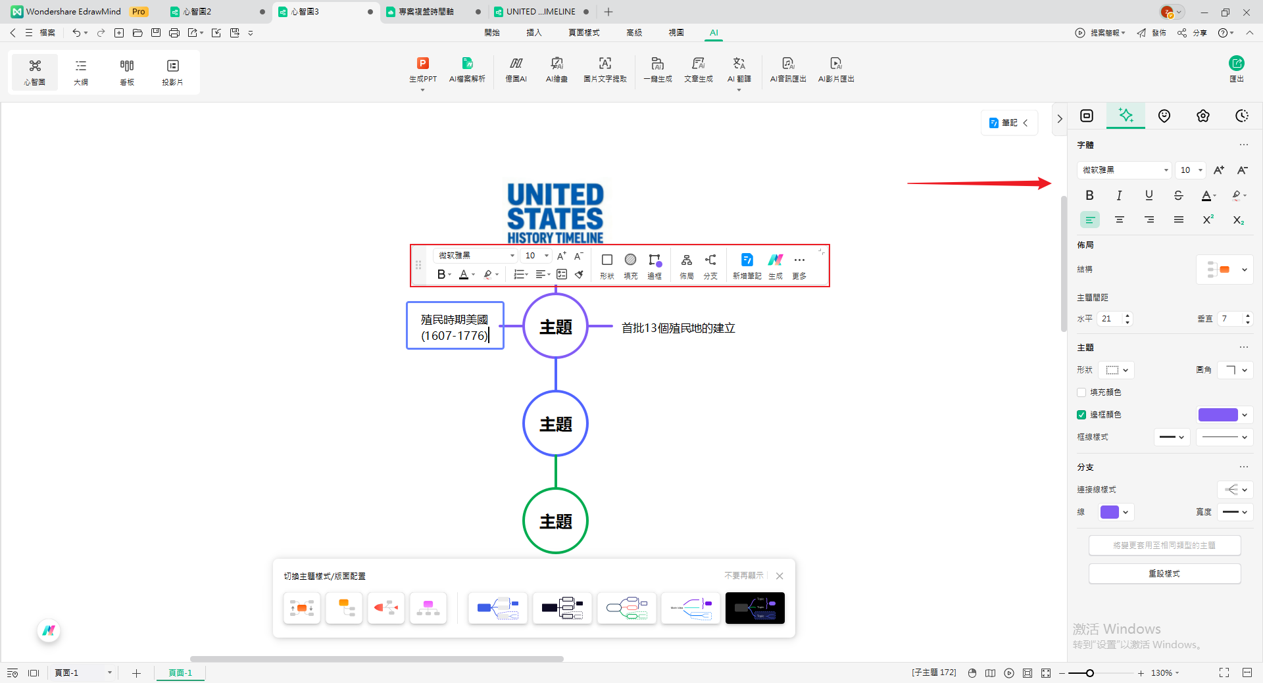1263x683 pixels.
Task: Click the 重設樣式 button
Action: coord(1164,574)
